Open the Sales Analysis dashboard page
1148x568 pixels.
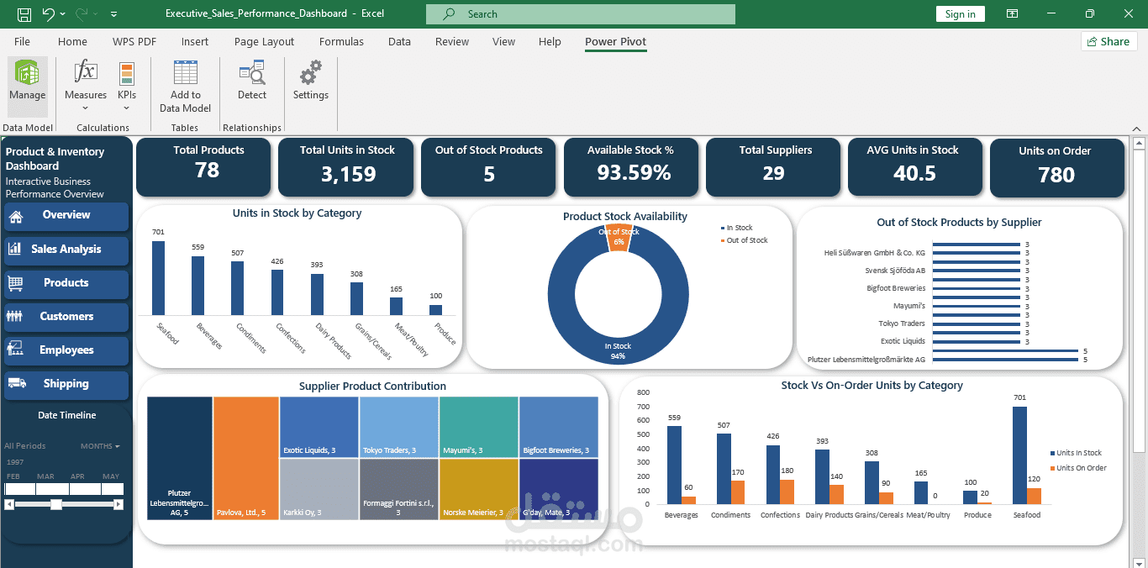point(66,250)
